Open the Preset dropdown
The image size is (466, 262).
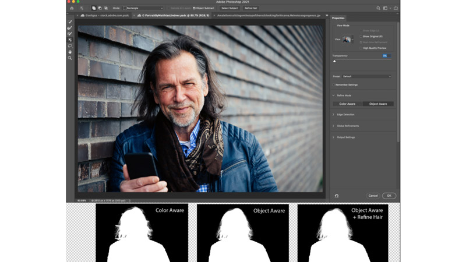coord(366,76)
